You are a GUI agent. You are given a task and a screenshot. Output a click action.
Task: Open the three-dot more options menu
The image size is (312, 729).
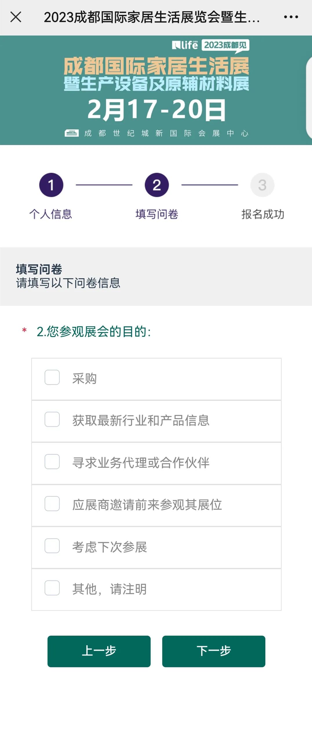pyautogui.click(x=291, y=17)
